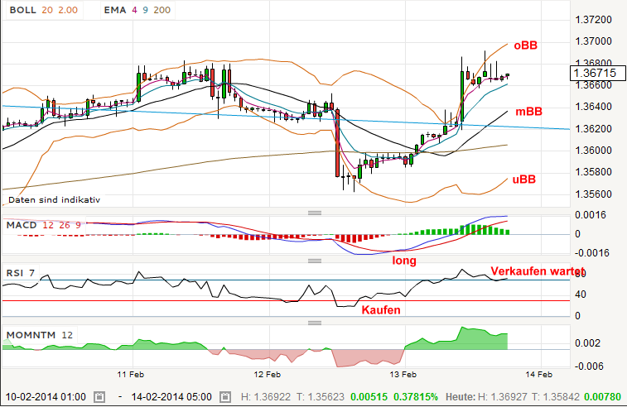Screen dimensions: 627x407
Task: Click the green 0.00515 change value
Action: point(369,397)
